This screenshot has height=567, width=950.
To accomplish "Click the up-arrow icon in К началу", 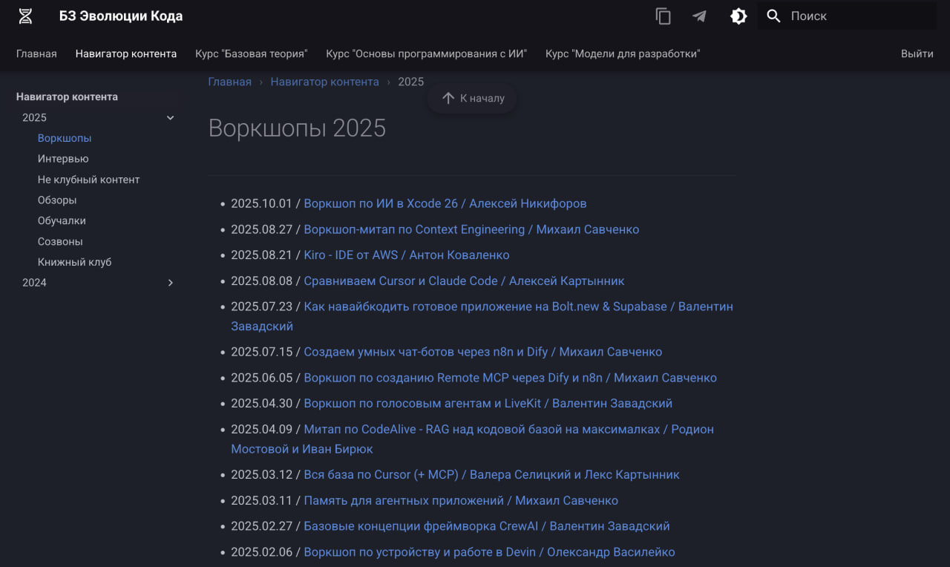I will coord(448,98).
